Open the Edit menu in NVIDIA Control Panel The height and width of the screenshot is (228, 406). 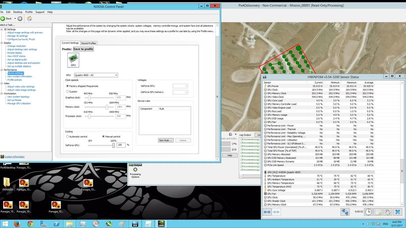pos(8,12)
